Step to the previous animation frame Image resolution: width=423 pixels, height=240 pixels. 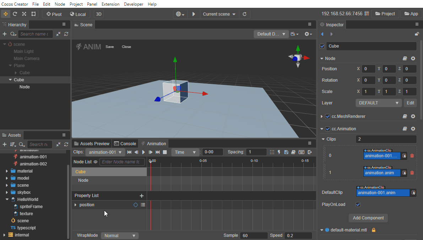pos(136,152)
